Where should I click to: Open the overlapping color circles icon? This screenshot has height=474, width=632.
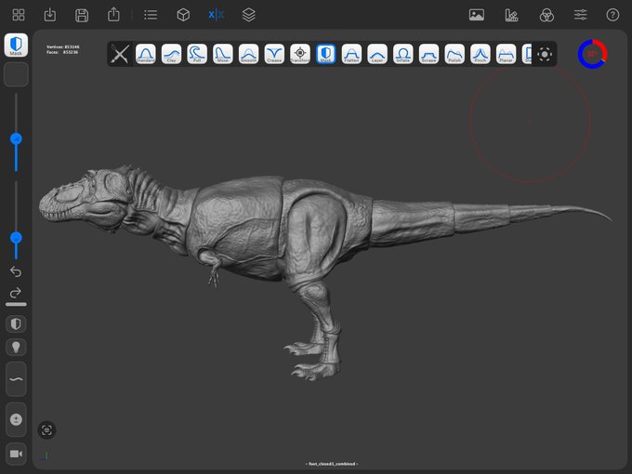click(x=546, y=15)
